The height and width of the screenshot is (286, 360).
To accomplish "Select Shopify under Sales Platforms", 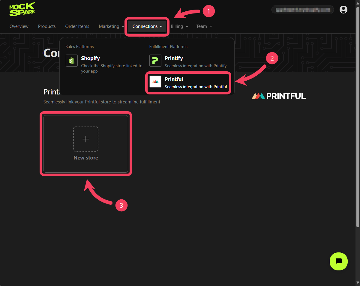I will click(104, 64).
